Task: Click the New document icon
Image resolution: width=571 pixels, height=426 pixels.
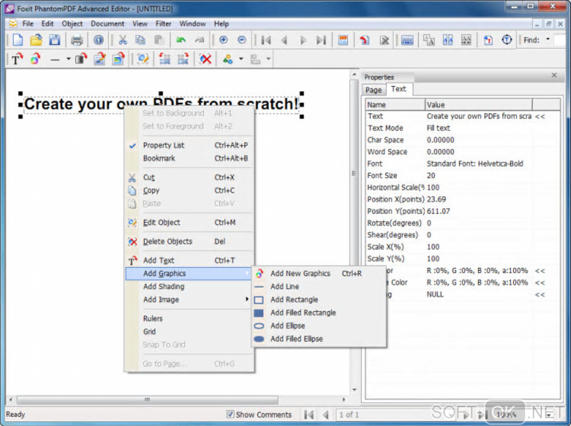Action: tap(17, 40)
